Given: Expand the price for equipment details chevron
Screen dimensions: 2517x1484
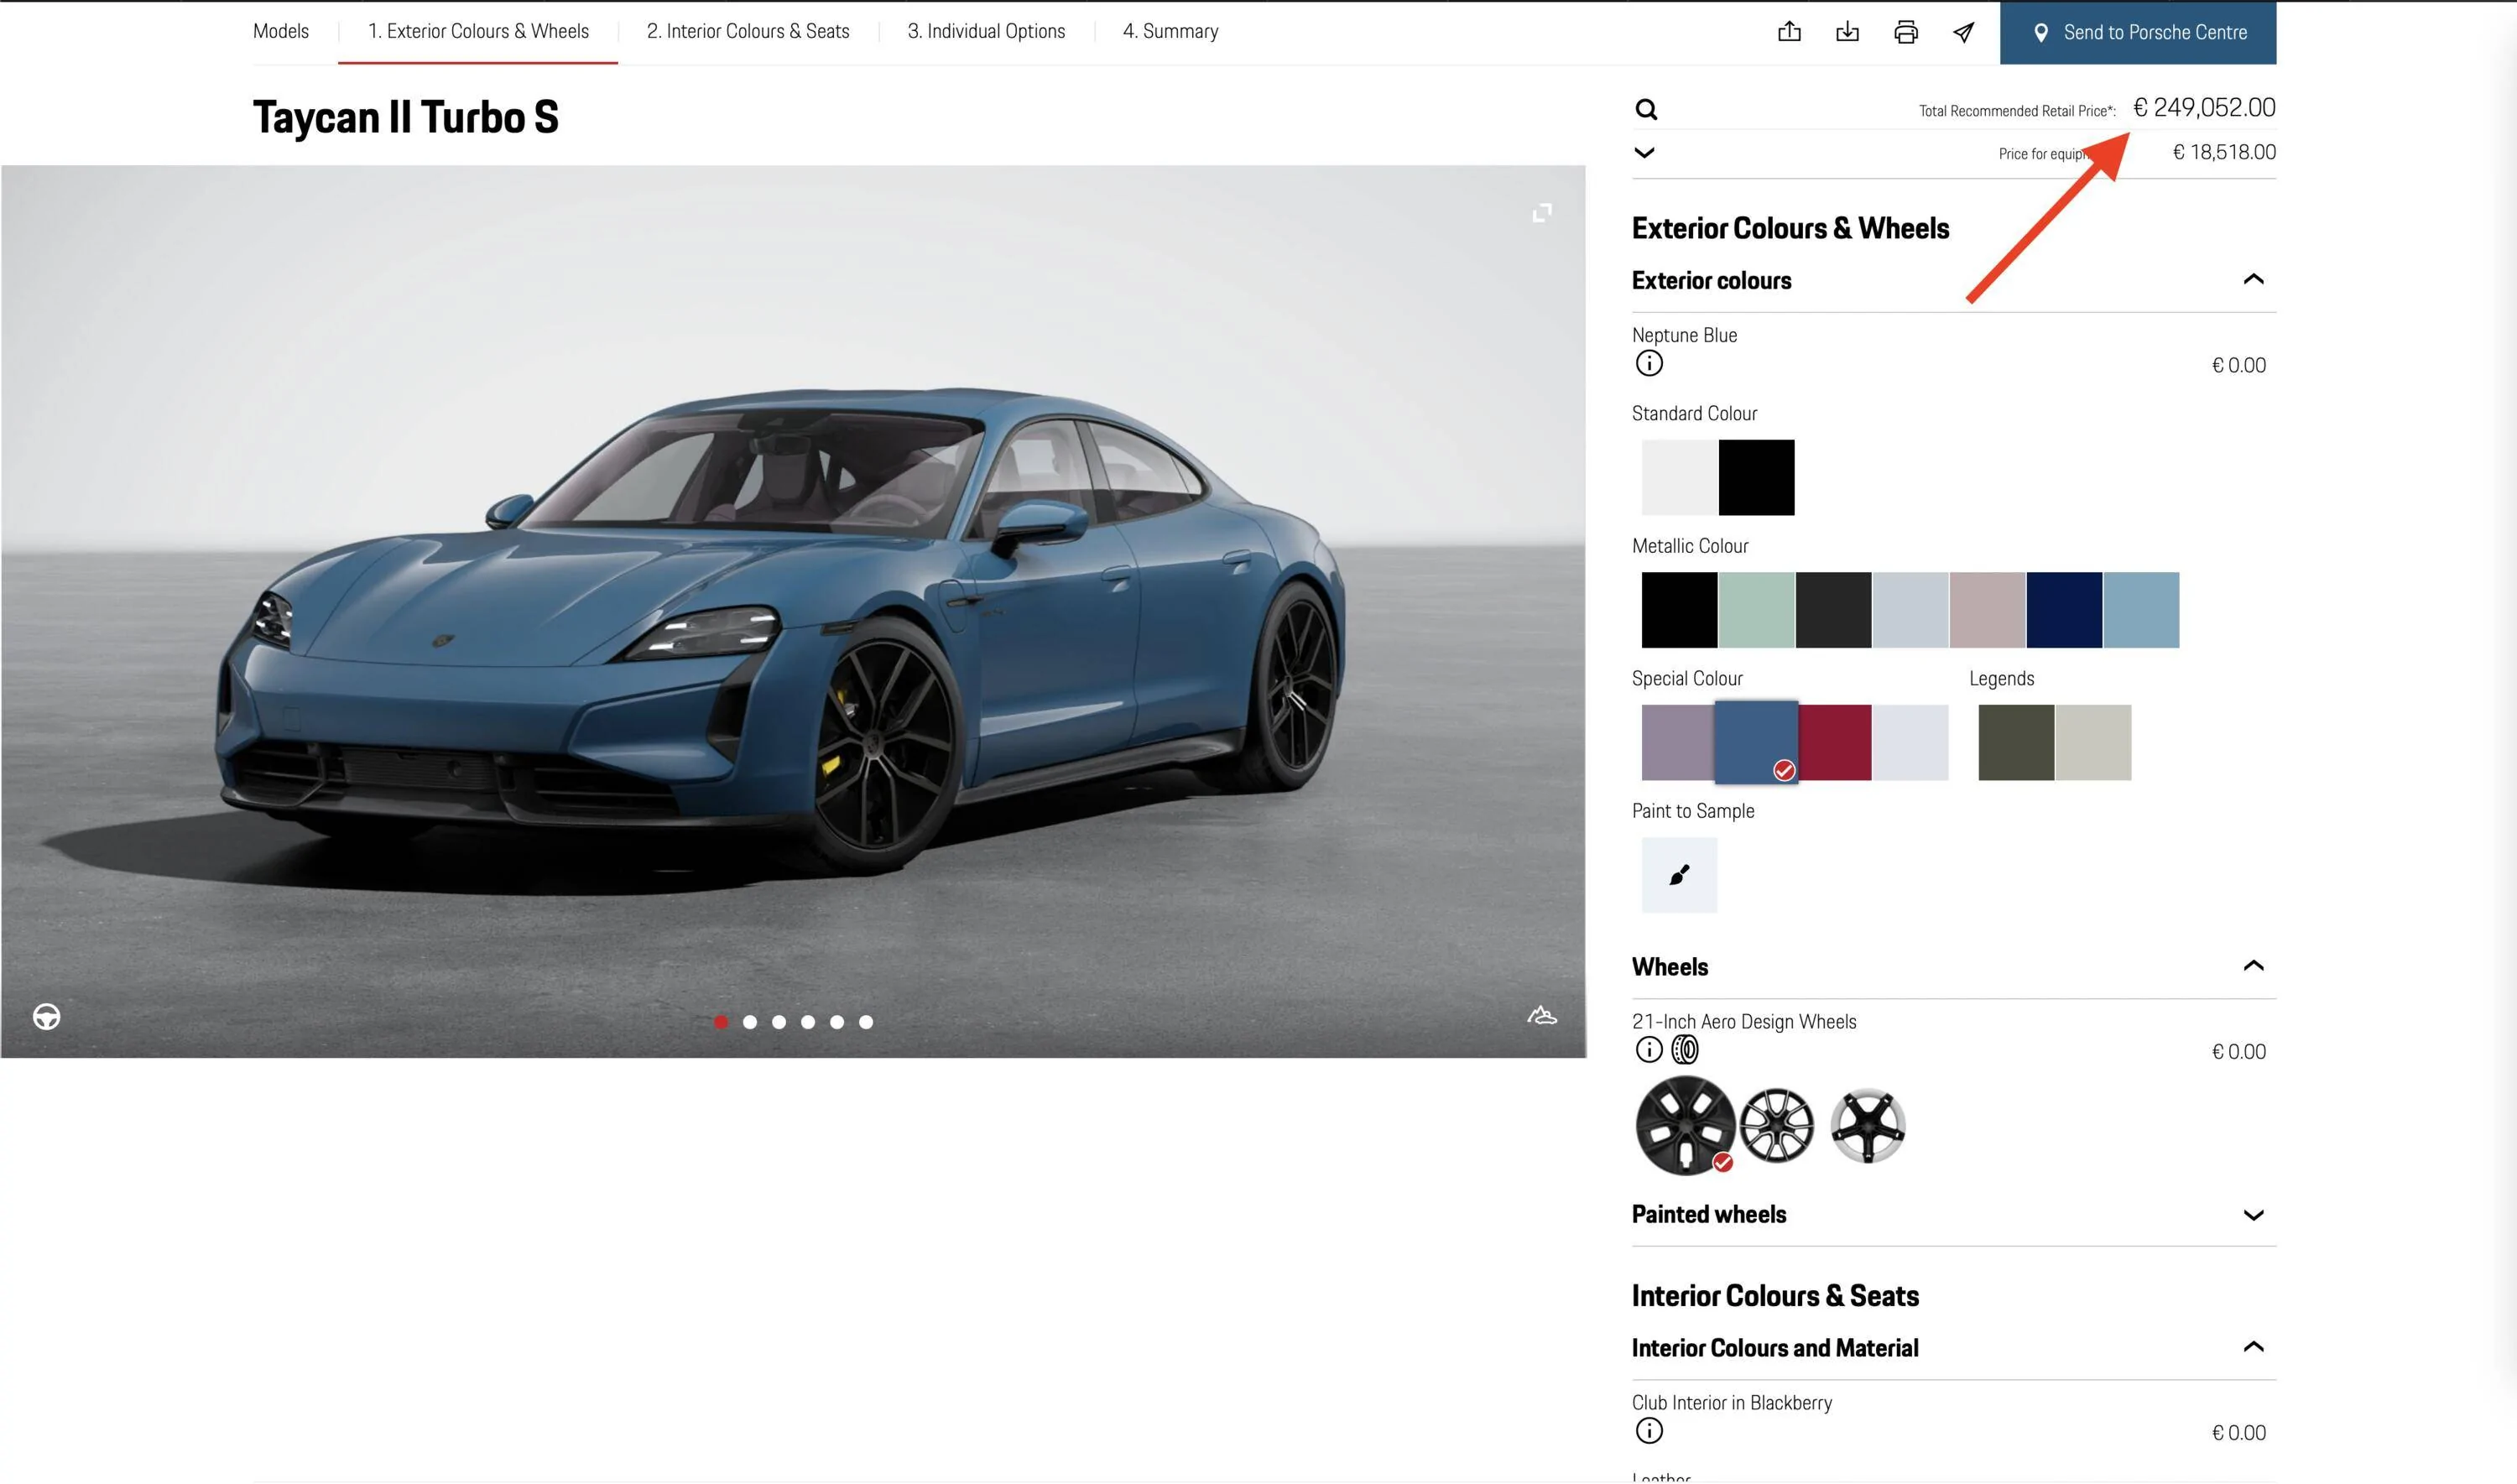Looking at the screenshot, I should pyautogui.click(x=1644, y=153).
